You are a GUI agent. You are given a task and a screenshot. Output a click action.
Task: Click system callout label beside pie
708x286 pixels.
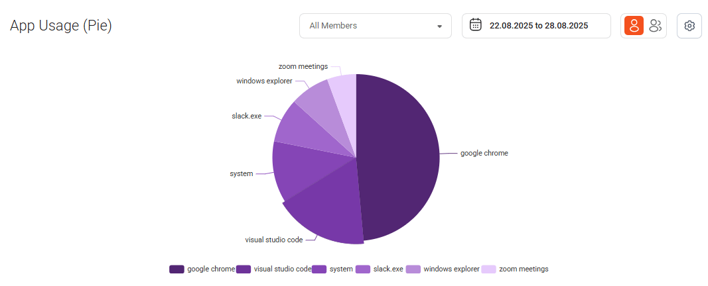[x=241, y=173]
